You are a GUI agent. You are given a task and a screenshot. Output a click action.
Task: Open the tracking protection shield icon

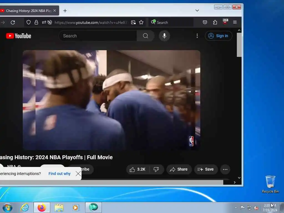pyautogui.click(x=29, y=22)
